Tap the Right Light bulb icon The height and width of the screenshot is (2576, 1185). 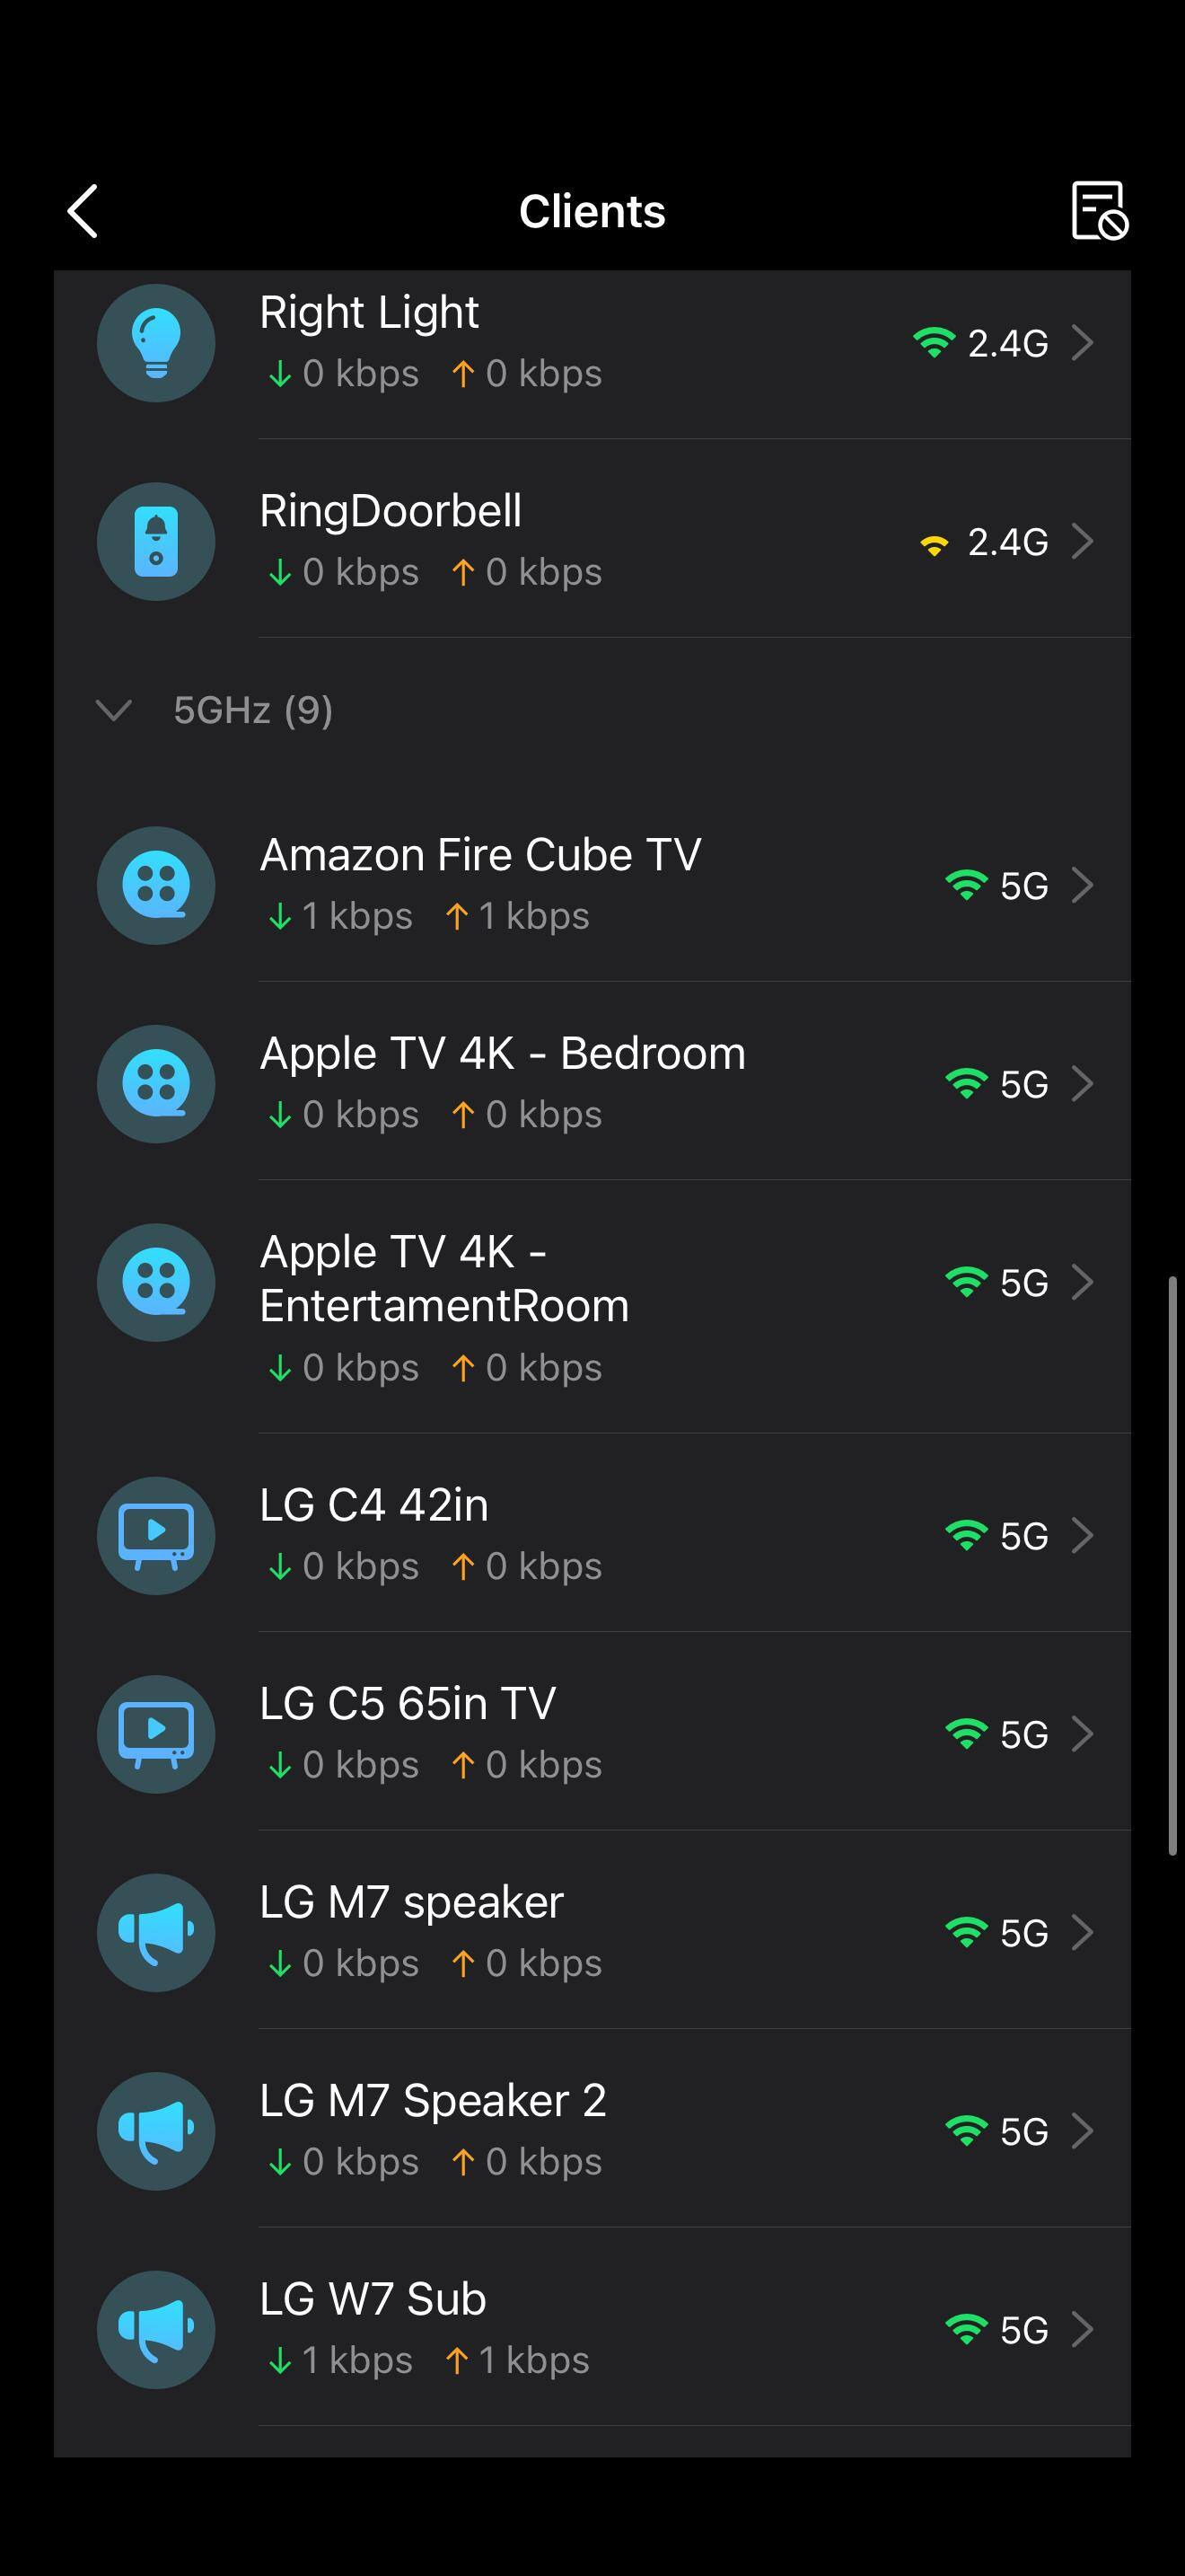tap(156, 343)
